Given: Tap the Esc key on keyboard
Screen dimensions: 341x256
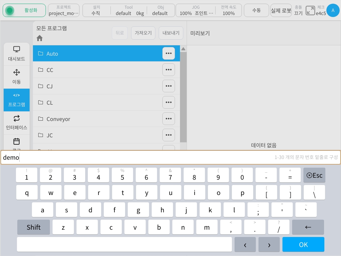Looking at the screenshot, I should [x=314, y=175].
